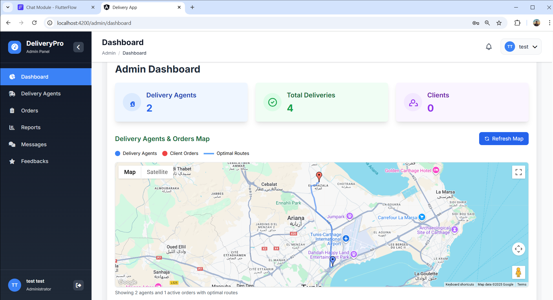
Task: Select the Map view type
Action: [x=130, y=172]
